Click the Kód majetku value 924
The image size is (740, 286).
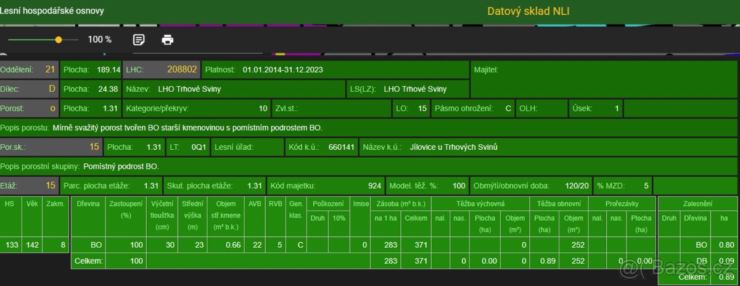click(x=374, y=186)
